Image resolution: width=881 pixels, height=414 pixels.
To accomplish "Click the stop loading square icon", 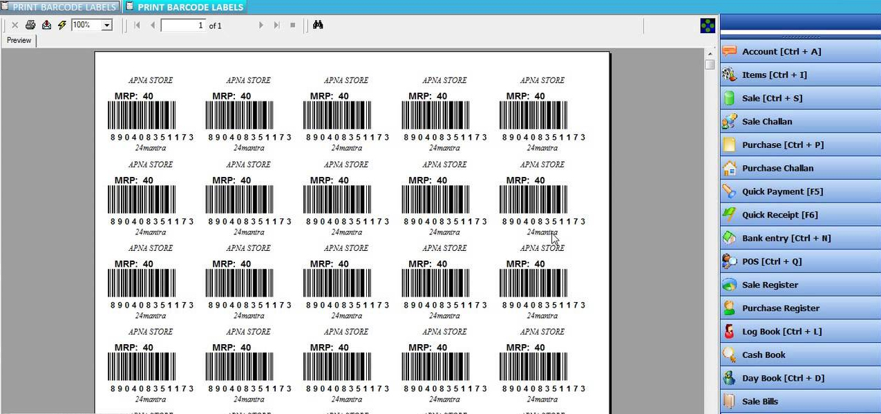I will [x=293, y=25].
